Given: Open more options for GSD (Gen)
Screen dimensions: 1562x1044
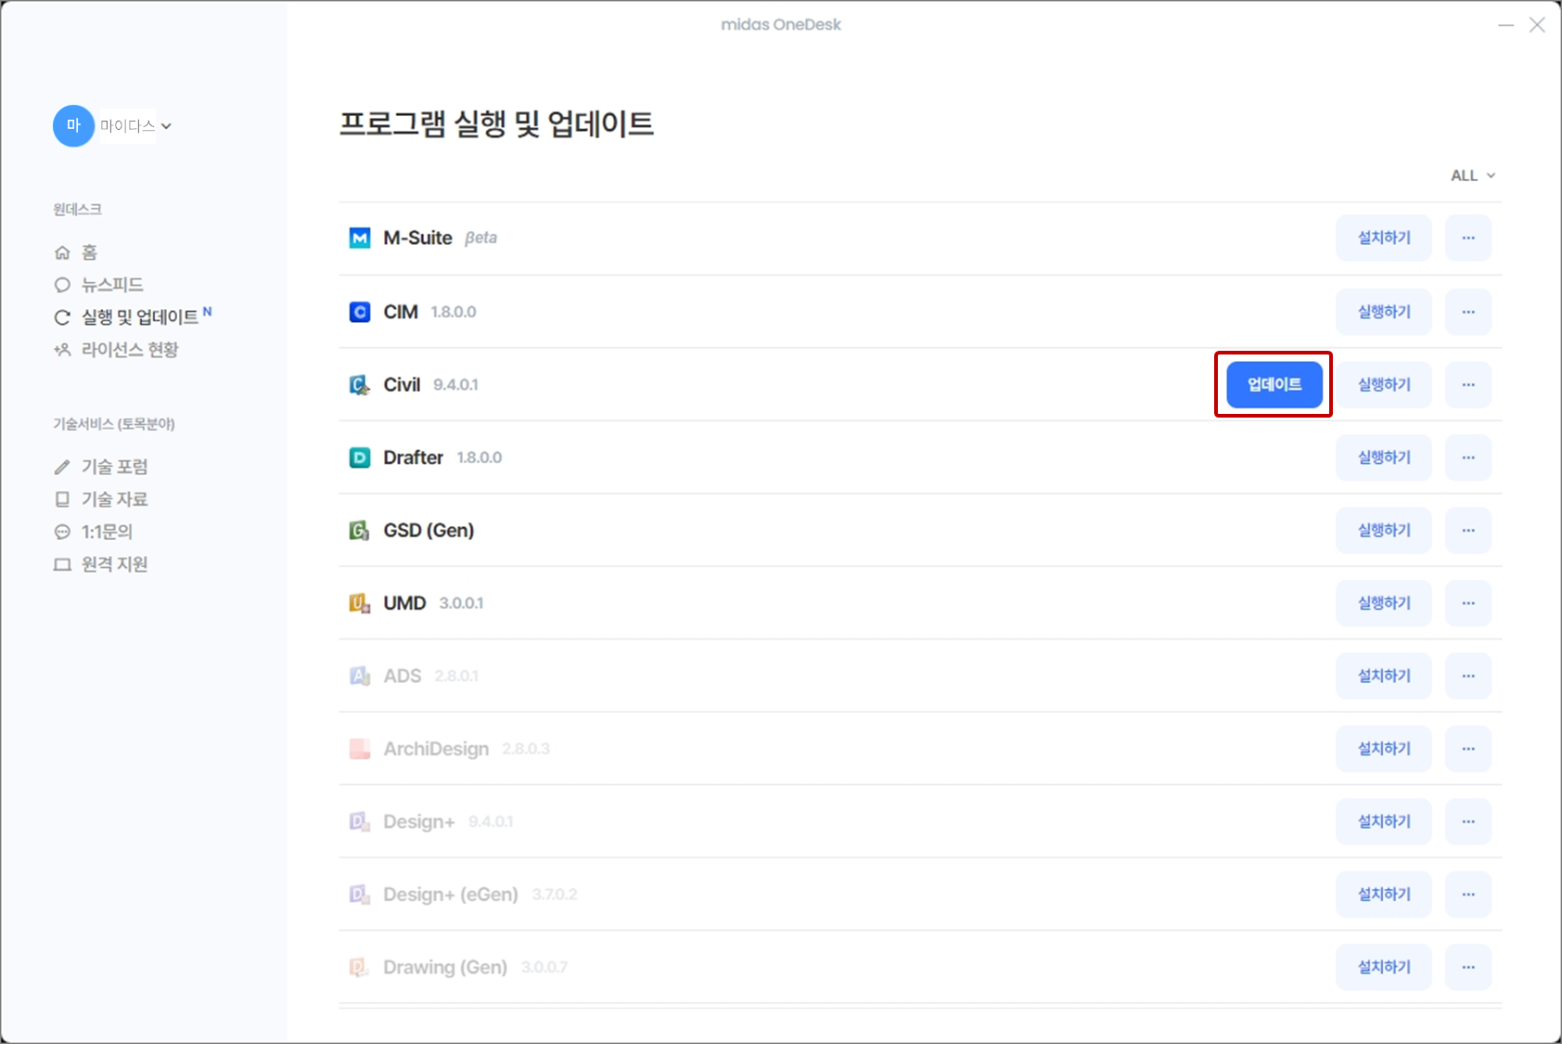Looking at the screenshot, I should 1468,530.
